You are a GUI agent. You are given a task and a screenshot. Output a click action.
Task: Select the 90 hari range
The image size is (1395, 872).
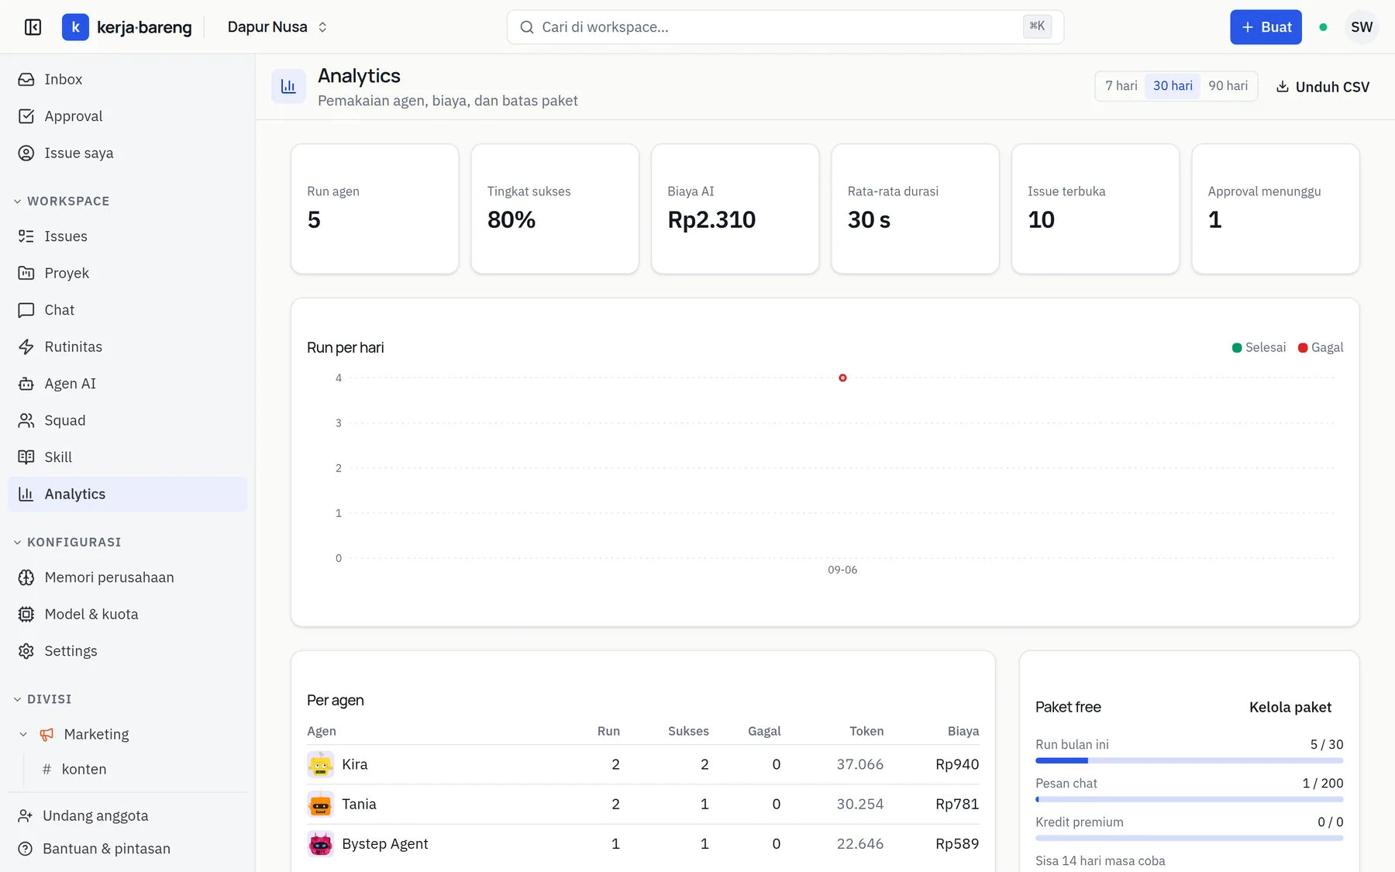pyautogui.click(x=1228, y=86)
